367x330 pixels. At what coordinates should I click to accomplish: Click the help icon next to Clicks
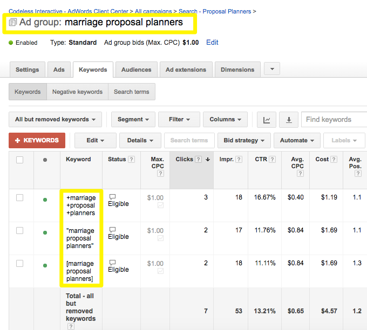point(199,160)
